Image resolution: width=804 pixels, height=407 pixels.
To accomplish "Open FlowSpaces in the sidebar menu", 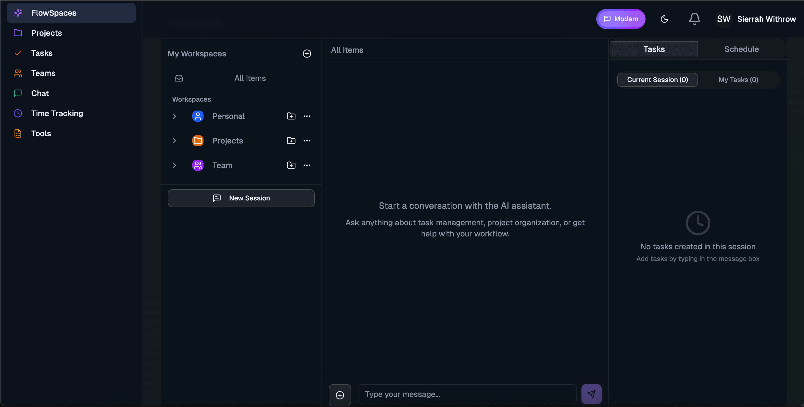I will pos(71,13).
